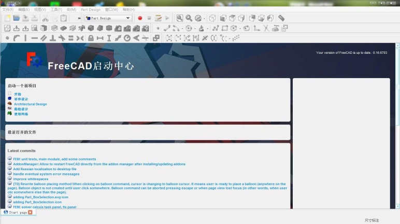The height and width of the screenshot is (224, 400).
Task: Select the Fillet solid tool icon
Action: point(91,28)
